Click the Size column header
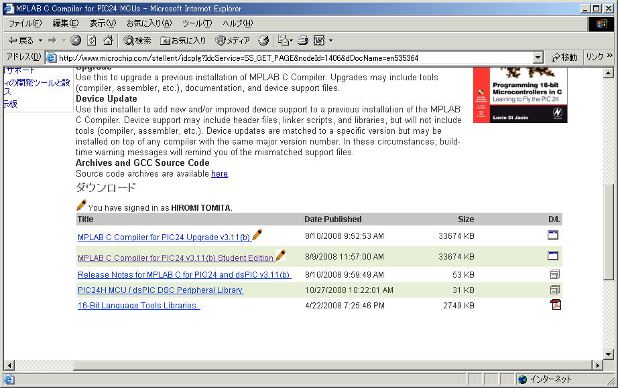 coord(466,219)
